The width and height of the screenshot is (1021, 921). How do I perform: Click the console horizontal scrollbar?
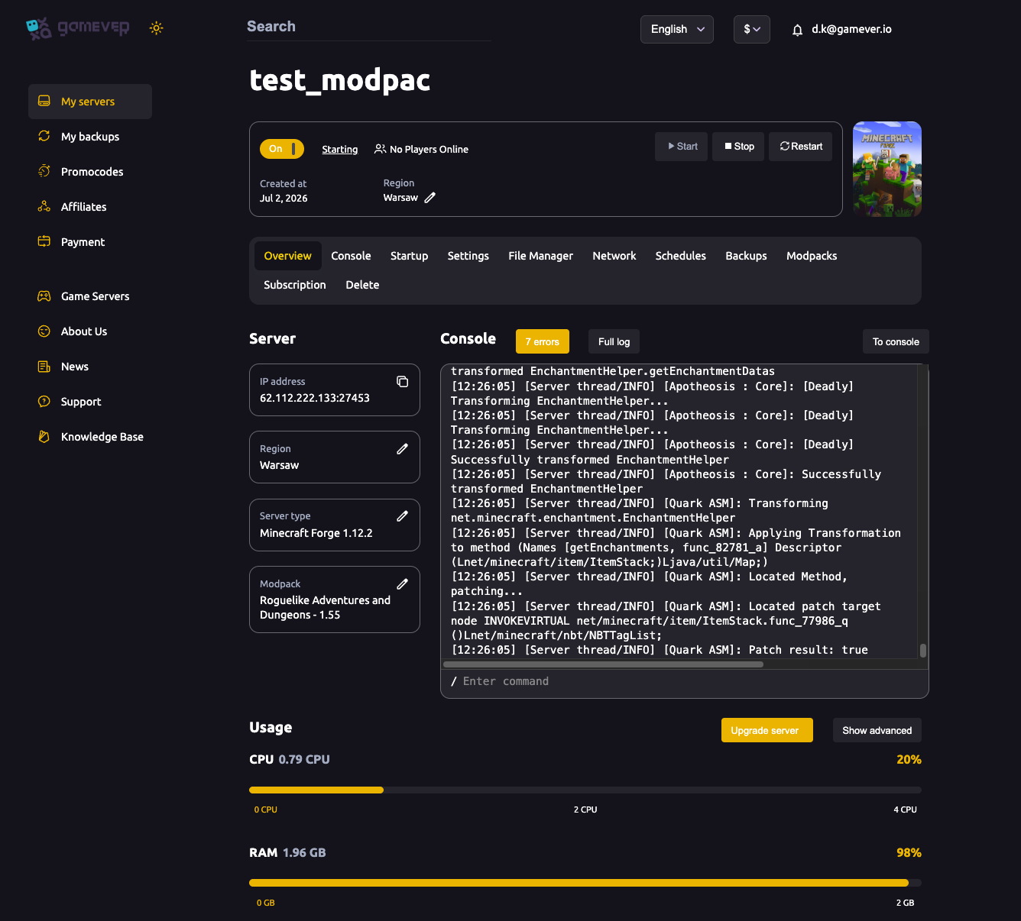[x=603, y=664]
